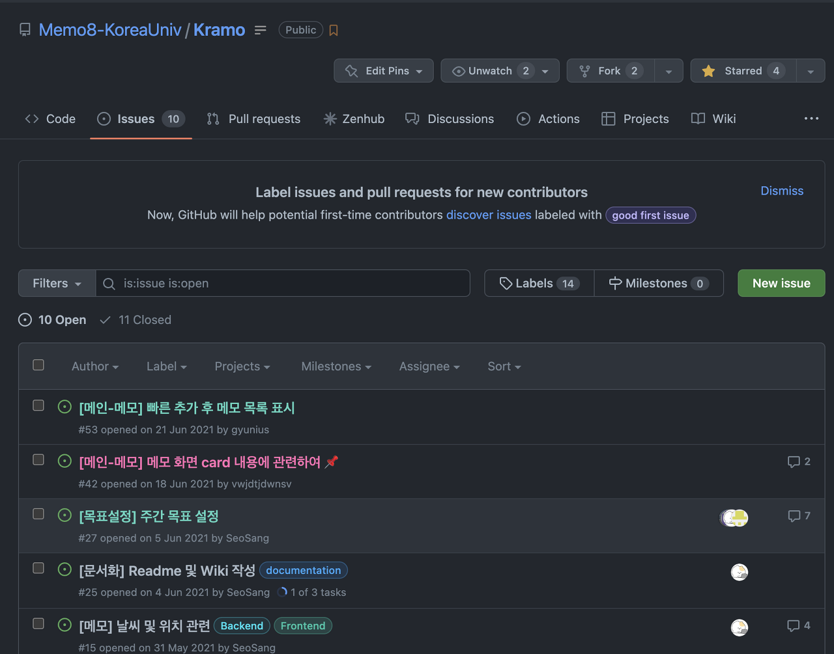Screen dimensions: 834x654
Task: Tick the checkbox for issue #25 Readme 및 Wiki
Action: (x=38, y=568)
